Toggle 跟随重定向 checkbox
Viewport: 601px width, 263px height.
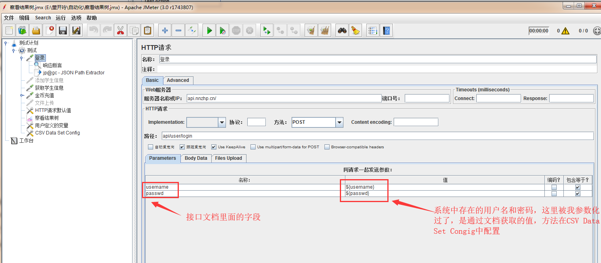[182, 147]
